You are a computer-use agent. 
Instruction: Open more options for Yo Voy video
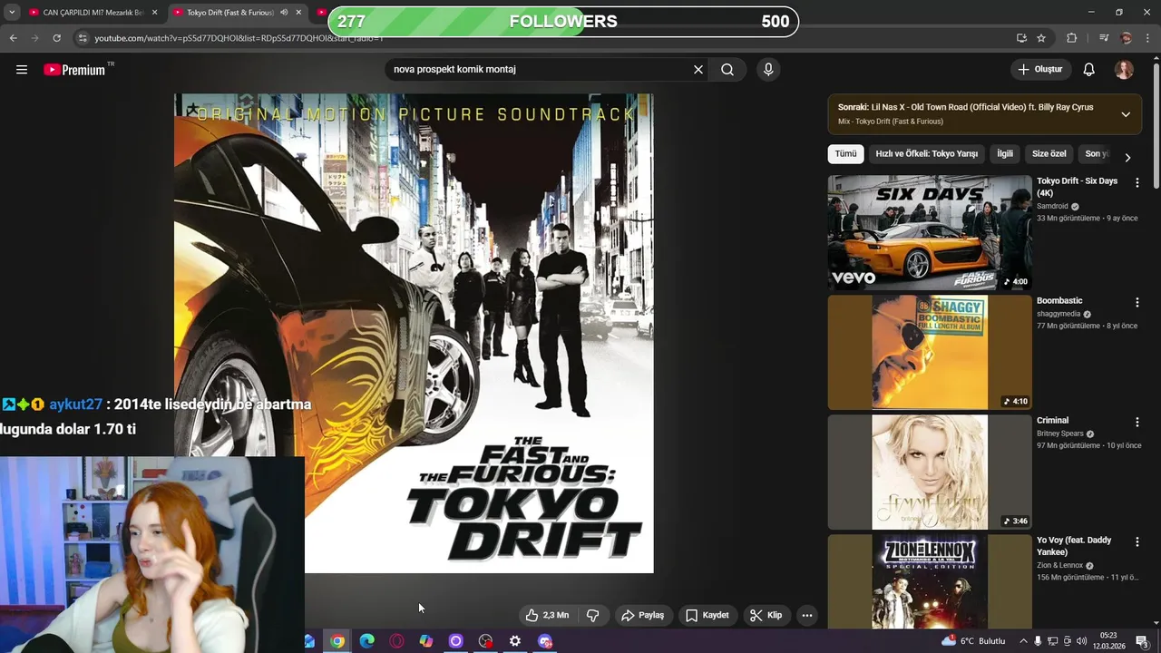point(1137,541)
